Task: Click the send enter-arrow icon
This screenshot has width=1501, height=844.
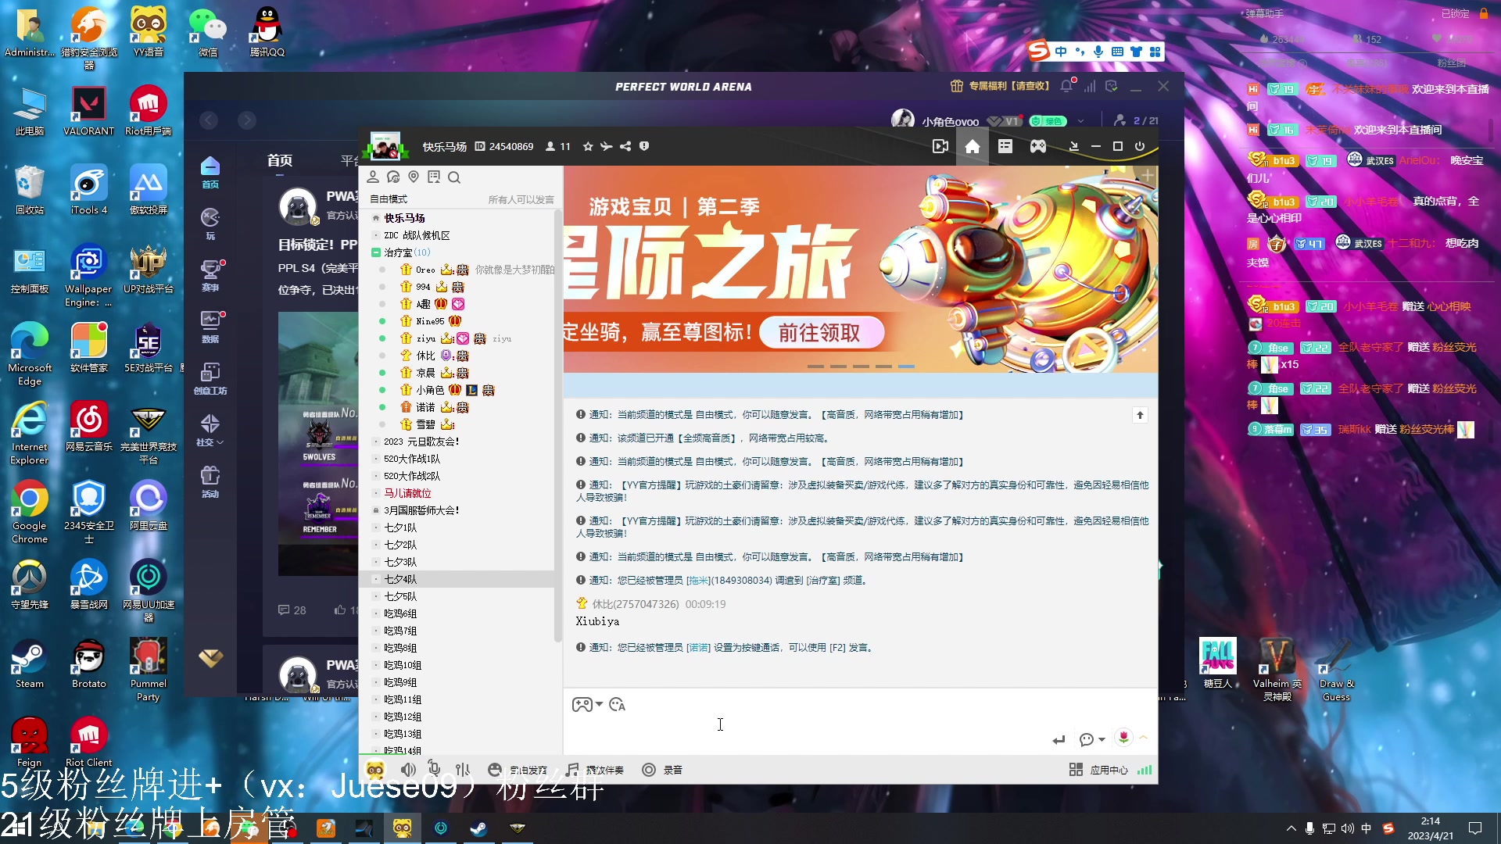Action: coord(1059,739)
